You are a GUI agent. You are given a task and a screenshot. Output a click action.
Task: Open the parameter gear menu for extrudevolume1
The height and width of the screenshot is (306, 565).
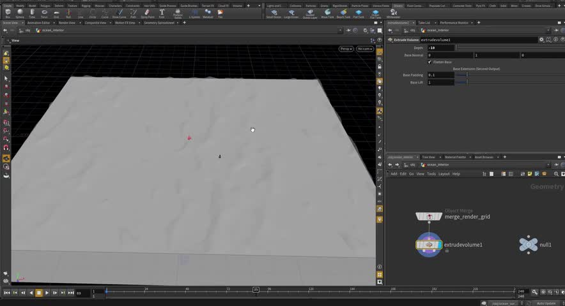(x=541, y=40)
